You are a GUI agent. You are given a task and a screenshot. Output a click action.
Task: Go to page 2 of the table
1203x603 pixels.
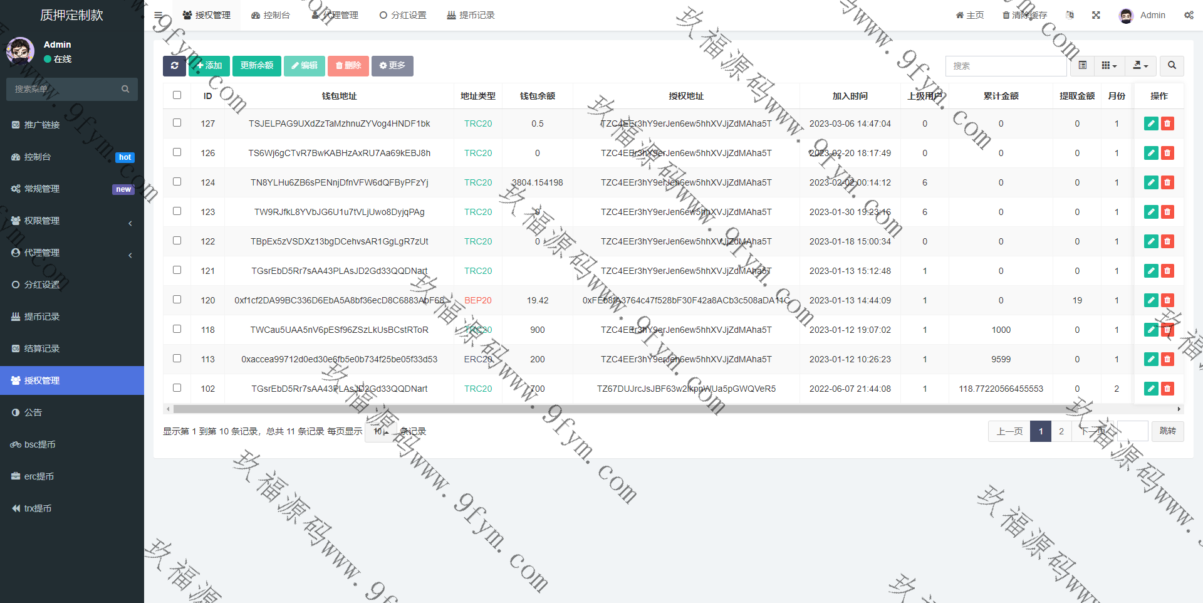pyautogui.click(x=1061, y=431)
